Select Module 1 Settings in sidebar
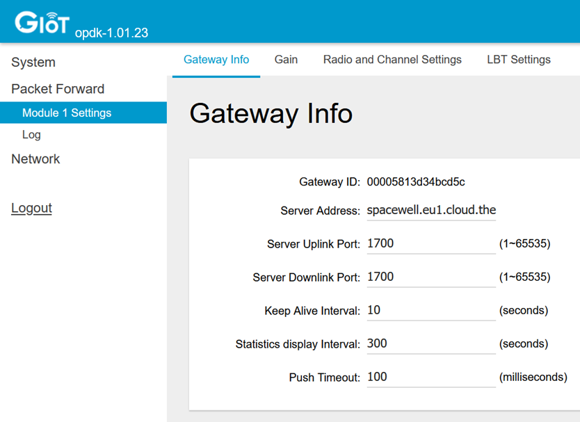Viewport: 580px width, 422px height. (83, 113)
